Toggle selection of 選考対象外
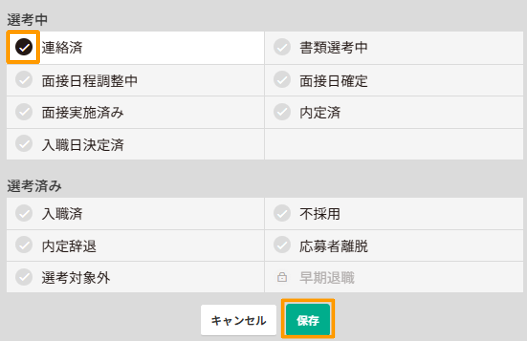The image size is (527, 341). pyautogui.click(x=24, y=277)
